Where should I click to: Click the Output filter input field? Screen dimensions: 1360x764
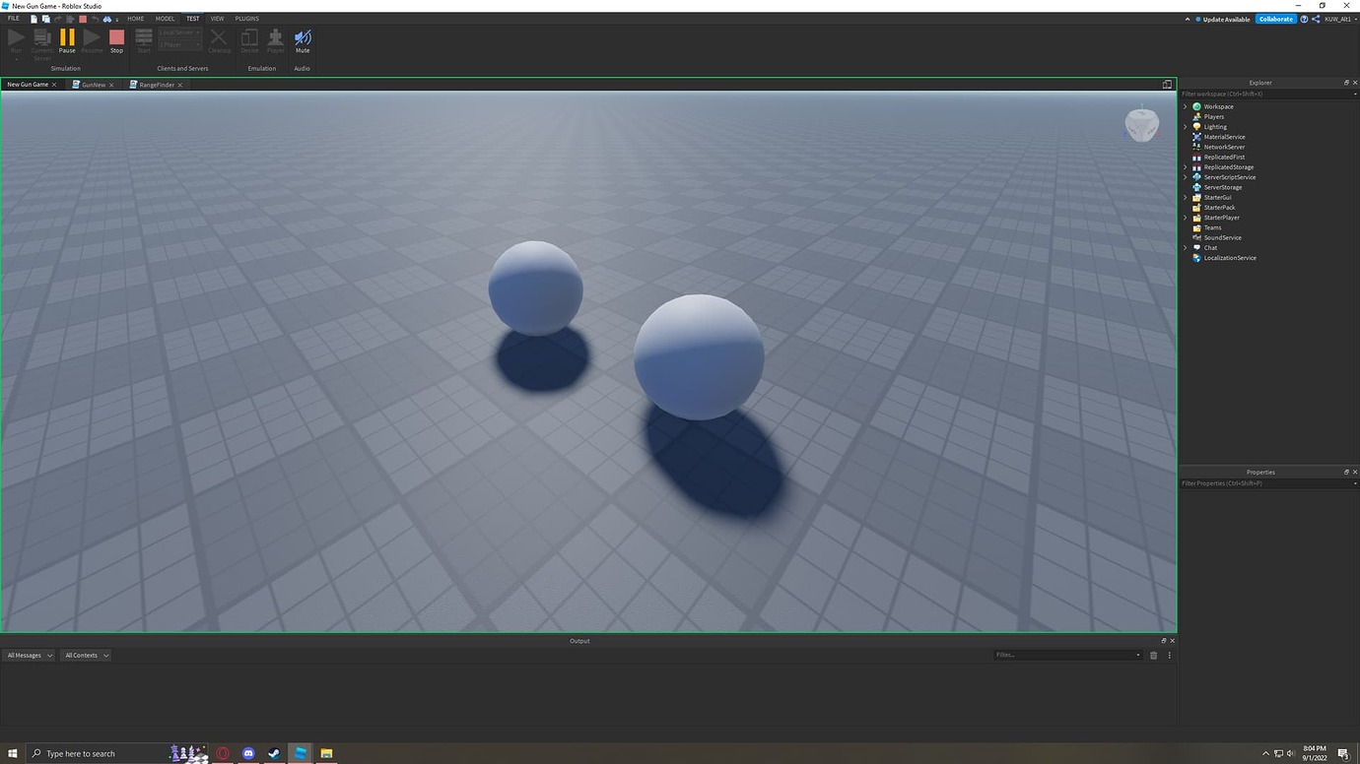(x=1064, y=655)
